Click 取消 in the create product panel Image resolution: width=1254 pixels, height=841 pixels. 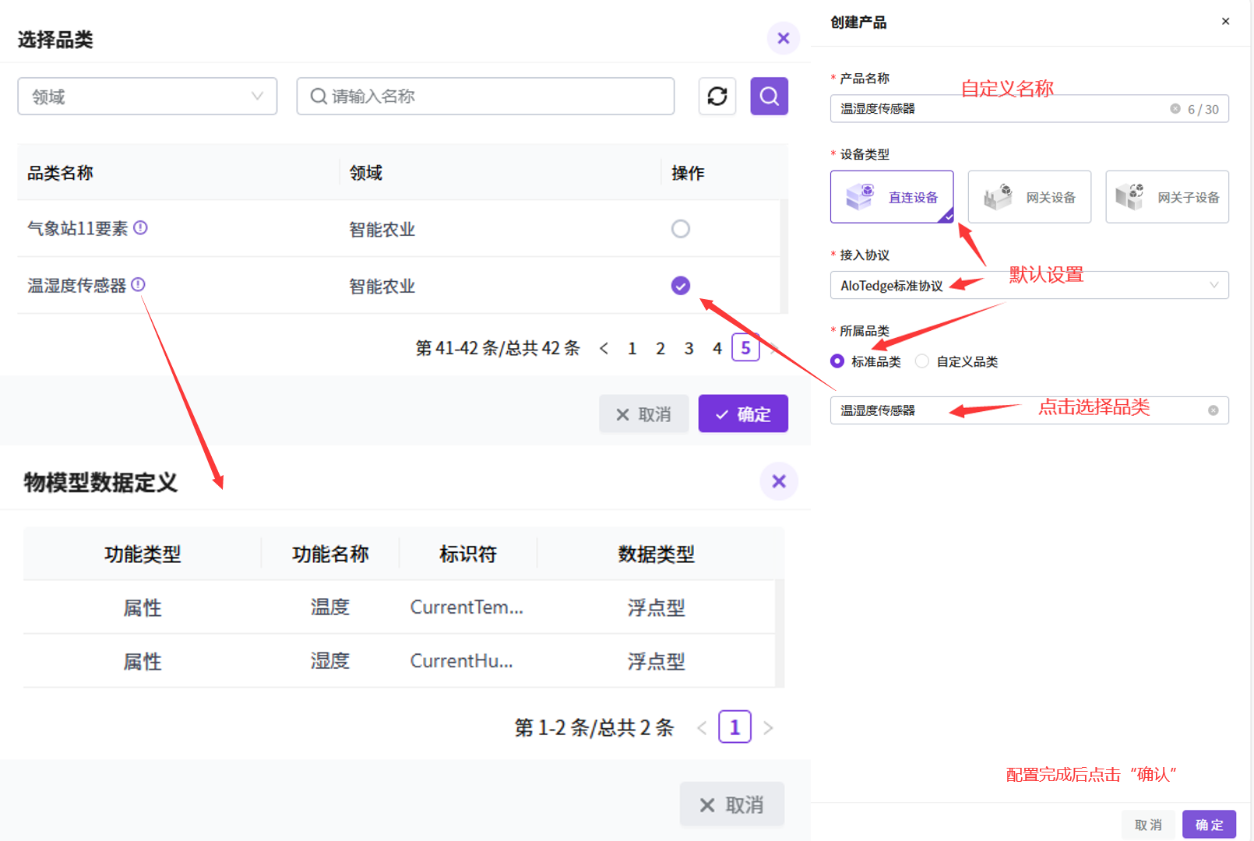[x=1148, y=825]
